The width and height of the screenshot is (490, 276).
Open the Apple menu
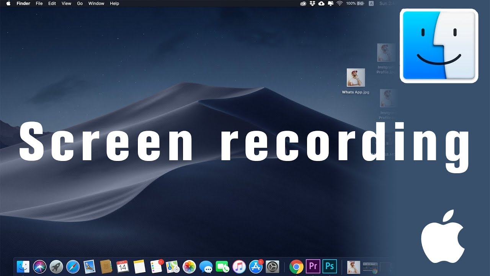click(x=8, y=3)
